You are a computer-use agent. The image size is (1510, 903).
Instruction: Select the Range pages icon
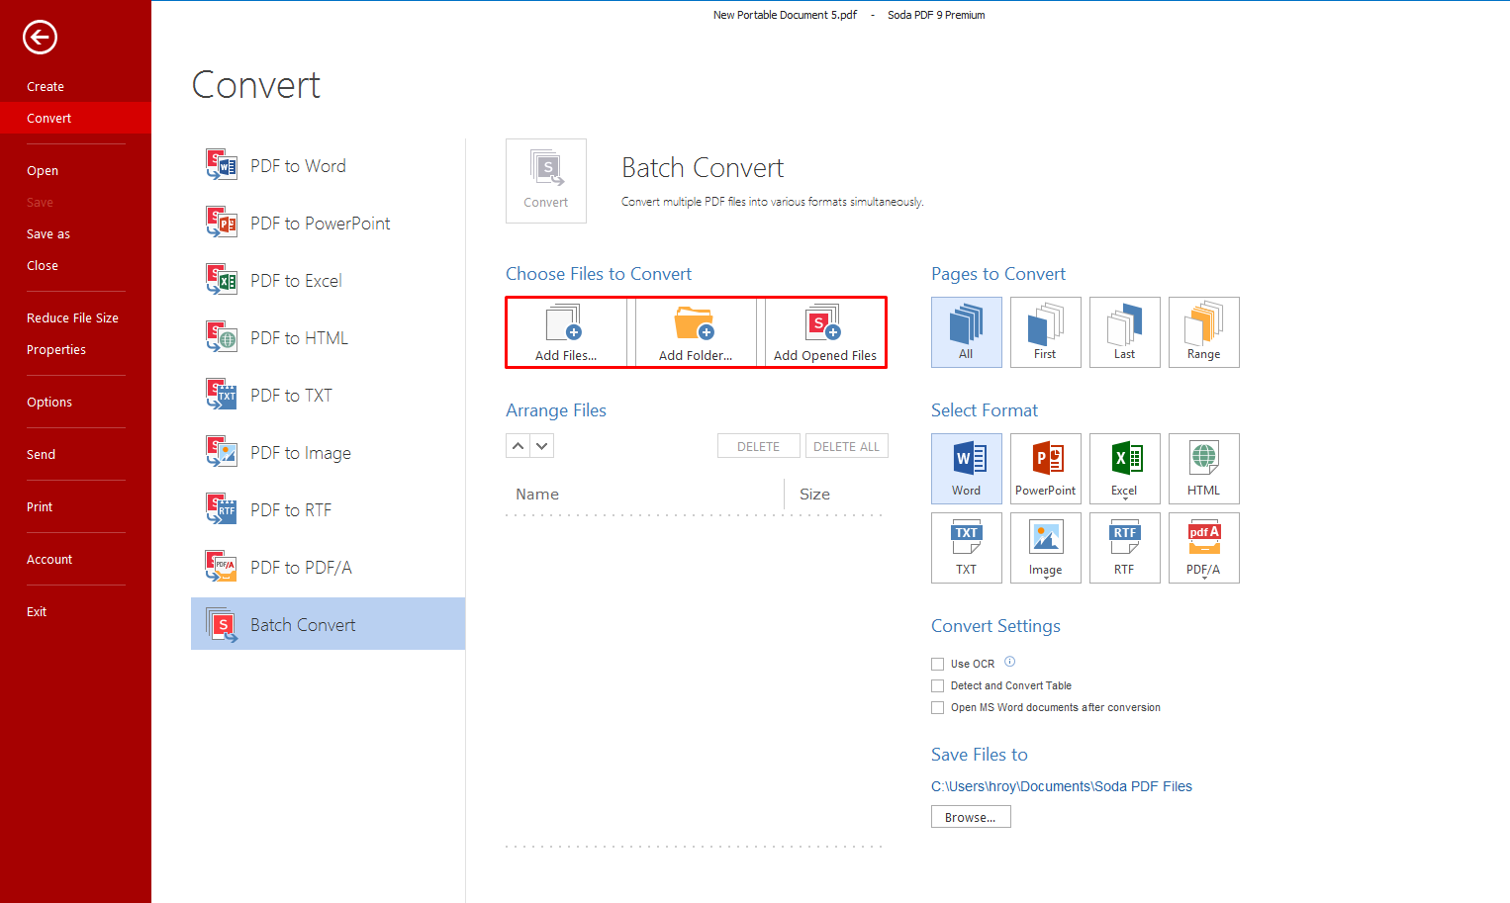pos(1203,325)
